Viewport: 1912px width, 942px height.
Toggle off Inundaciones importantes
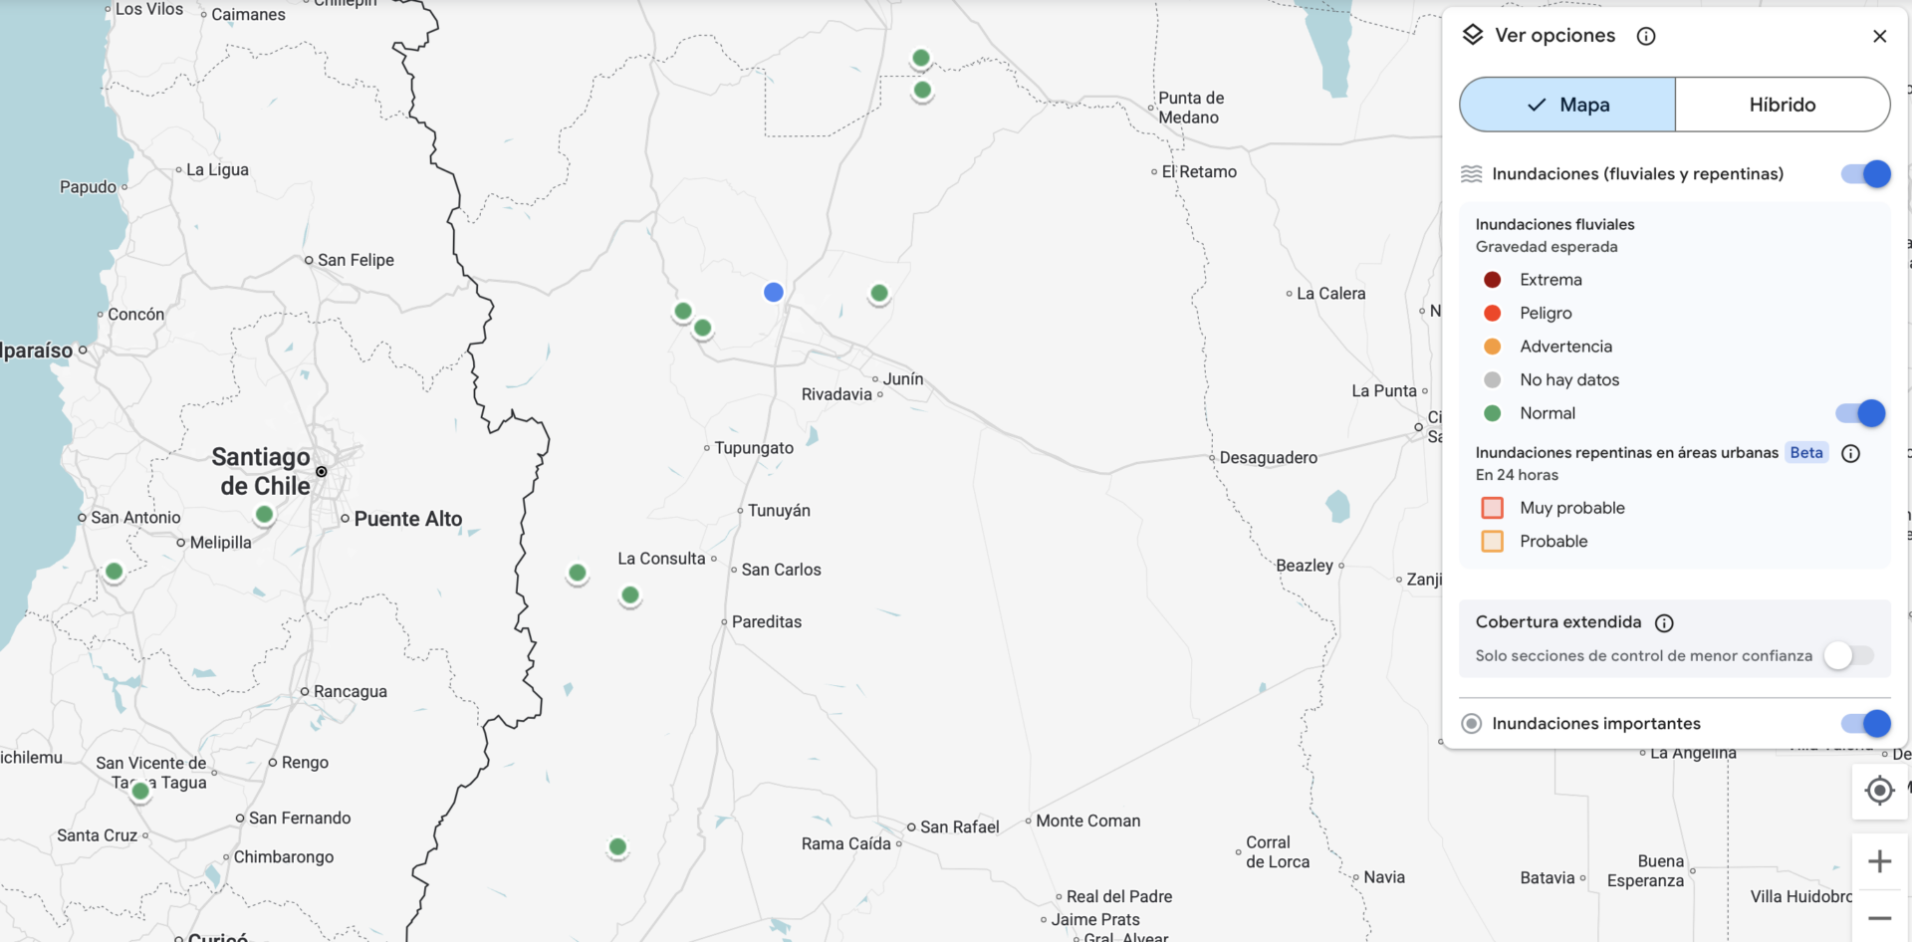click(1864, 724)
